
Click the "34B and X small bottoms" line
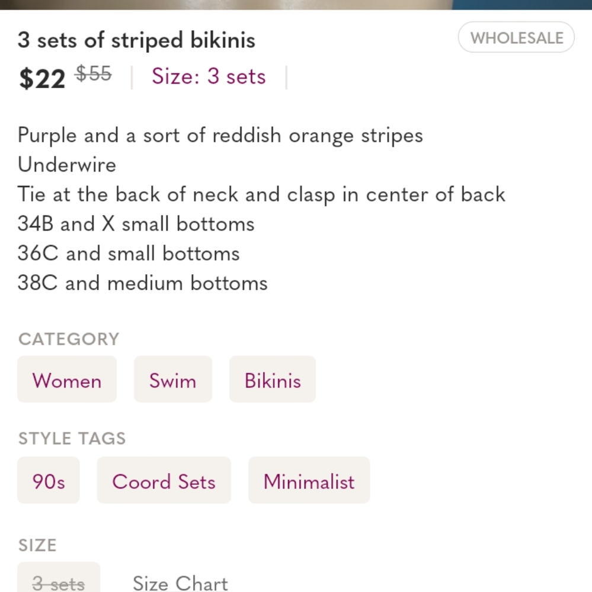point(136,224)
